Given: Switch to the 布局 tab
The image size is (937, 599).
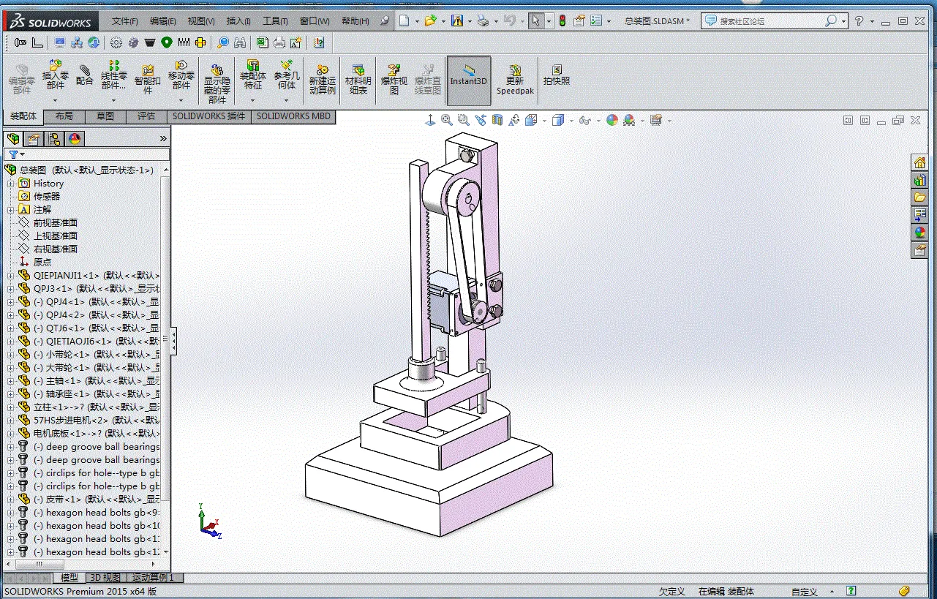Looking at the screenshot, I should point(64,116).
